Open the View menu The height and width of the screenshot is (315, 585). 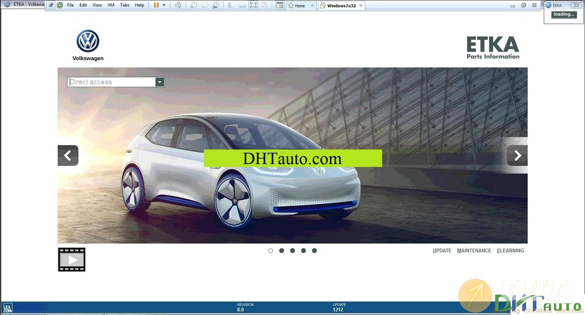[97, 5]
